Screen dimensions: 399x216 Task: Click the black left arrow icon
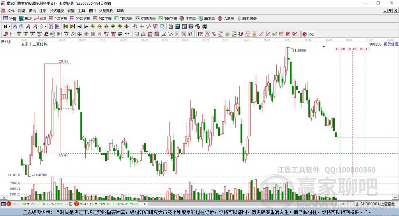pyautogui.click(x=79, y=27)
